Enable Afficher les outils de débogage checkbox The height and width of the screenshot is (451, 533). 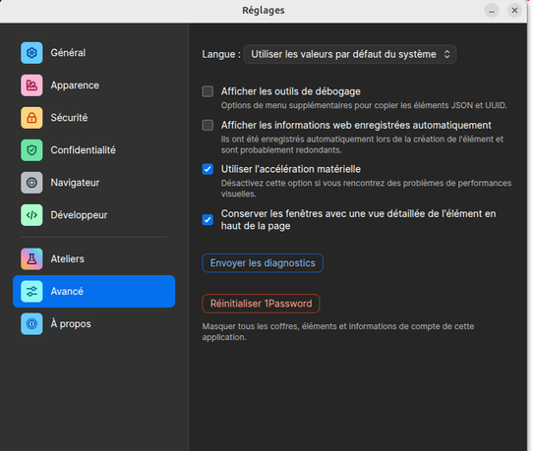tap(207, 91)
